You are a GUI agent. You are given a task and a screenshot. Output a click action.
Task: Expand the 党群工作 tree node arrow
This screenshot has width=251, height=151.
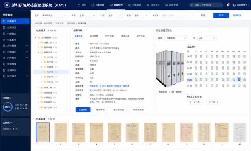coord(38,42)
